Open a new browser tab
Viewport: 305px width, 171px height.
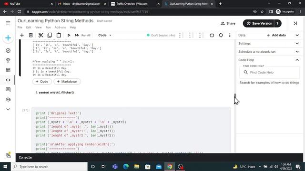220,4
